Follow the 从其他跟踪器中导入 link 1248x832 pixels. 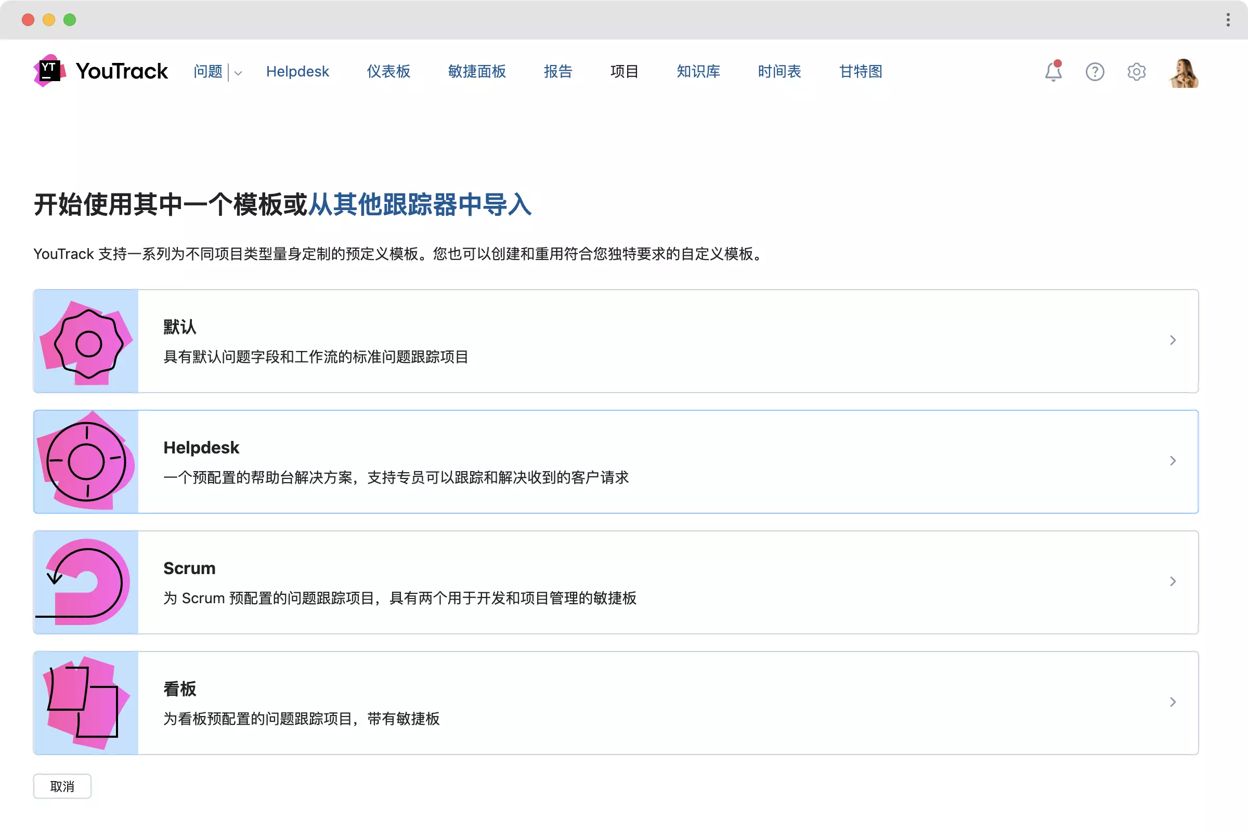(x=419, y=205)
